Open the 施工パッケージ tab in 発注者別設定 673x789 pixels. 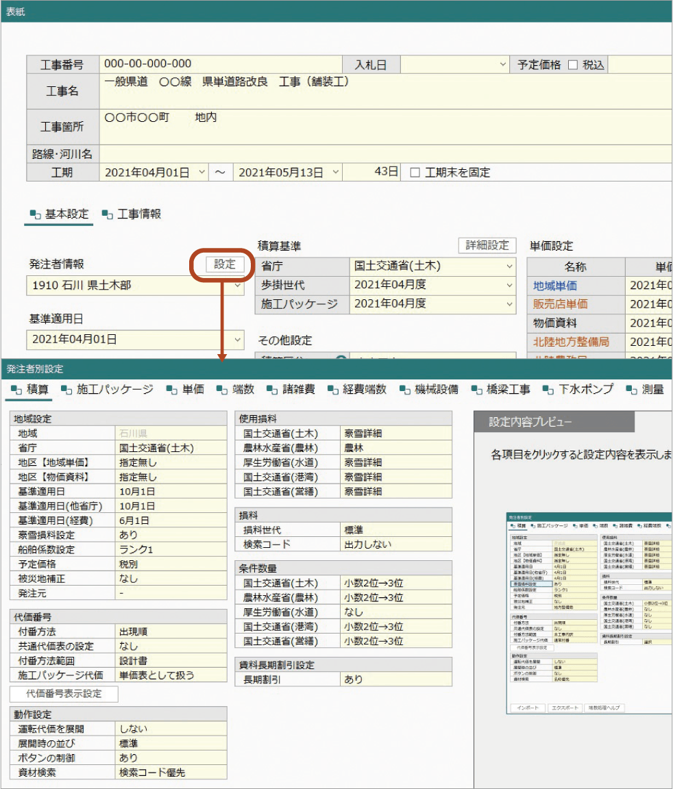108,390
